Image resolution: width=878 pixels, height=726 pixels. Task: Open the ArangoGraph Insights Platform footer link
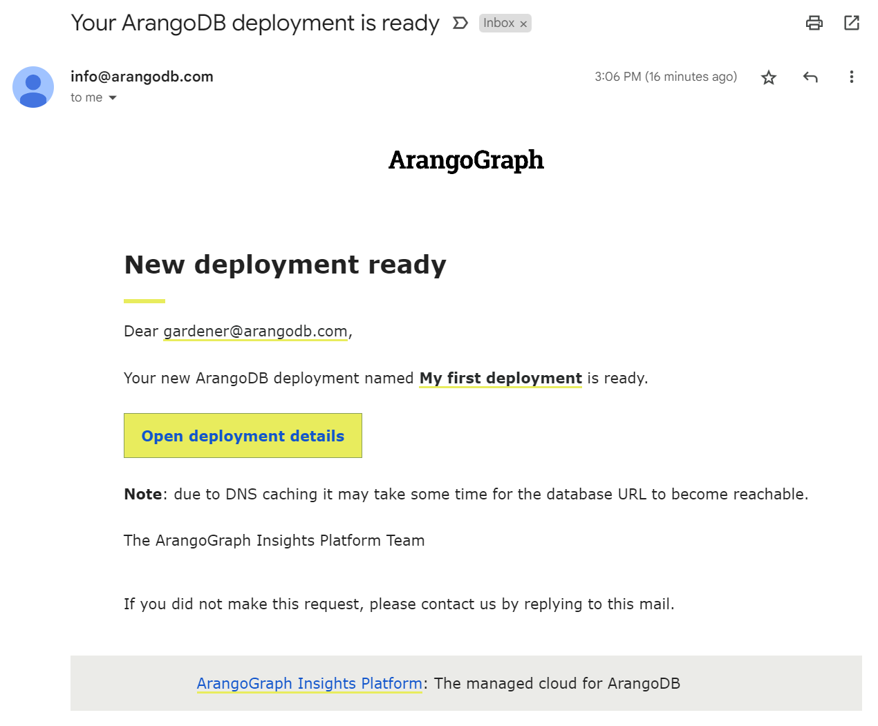click(310, 684)
